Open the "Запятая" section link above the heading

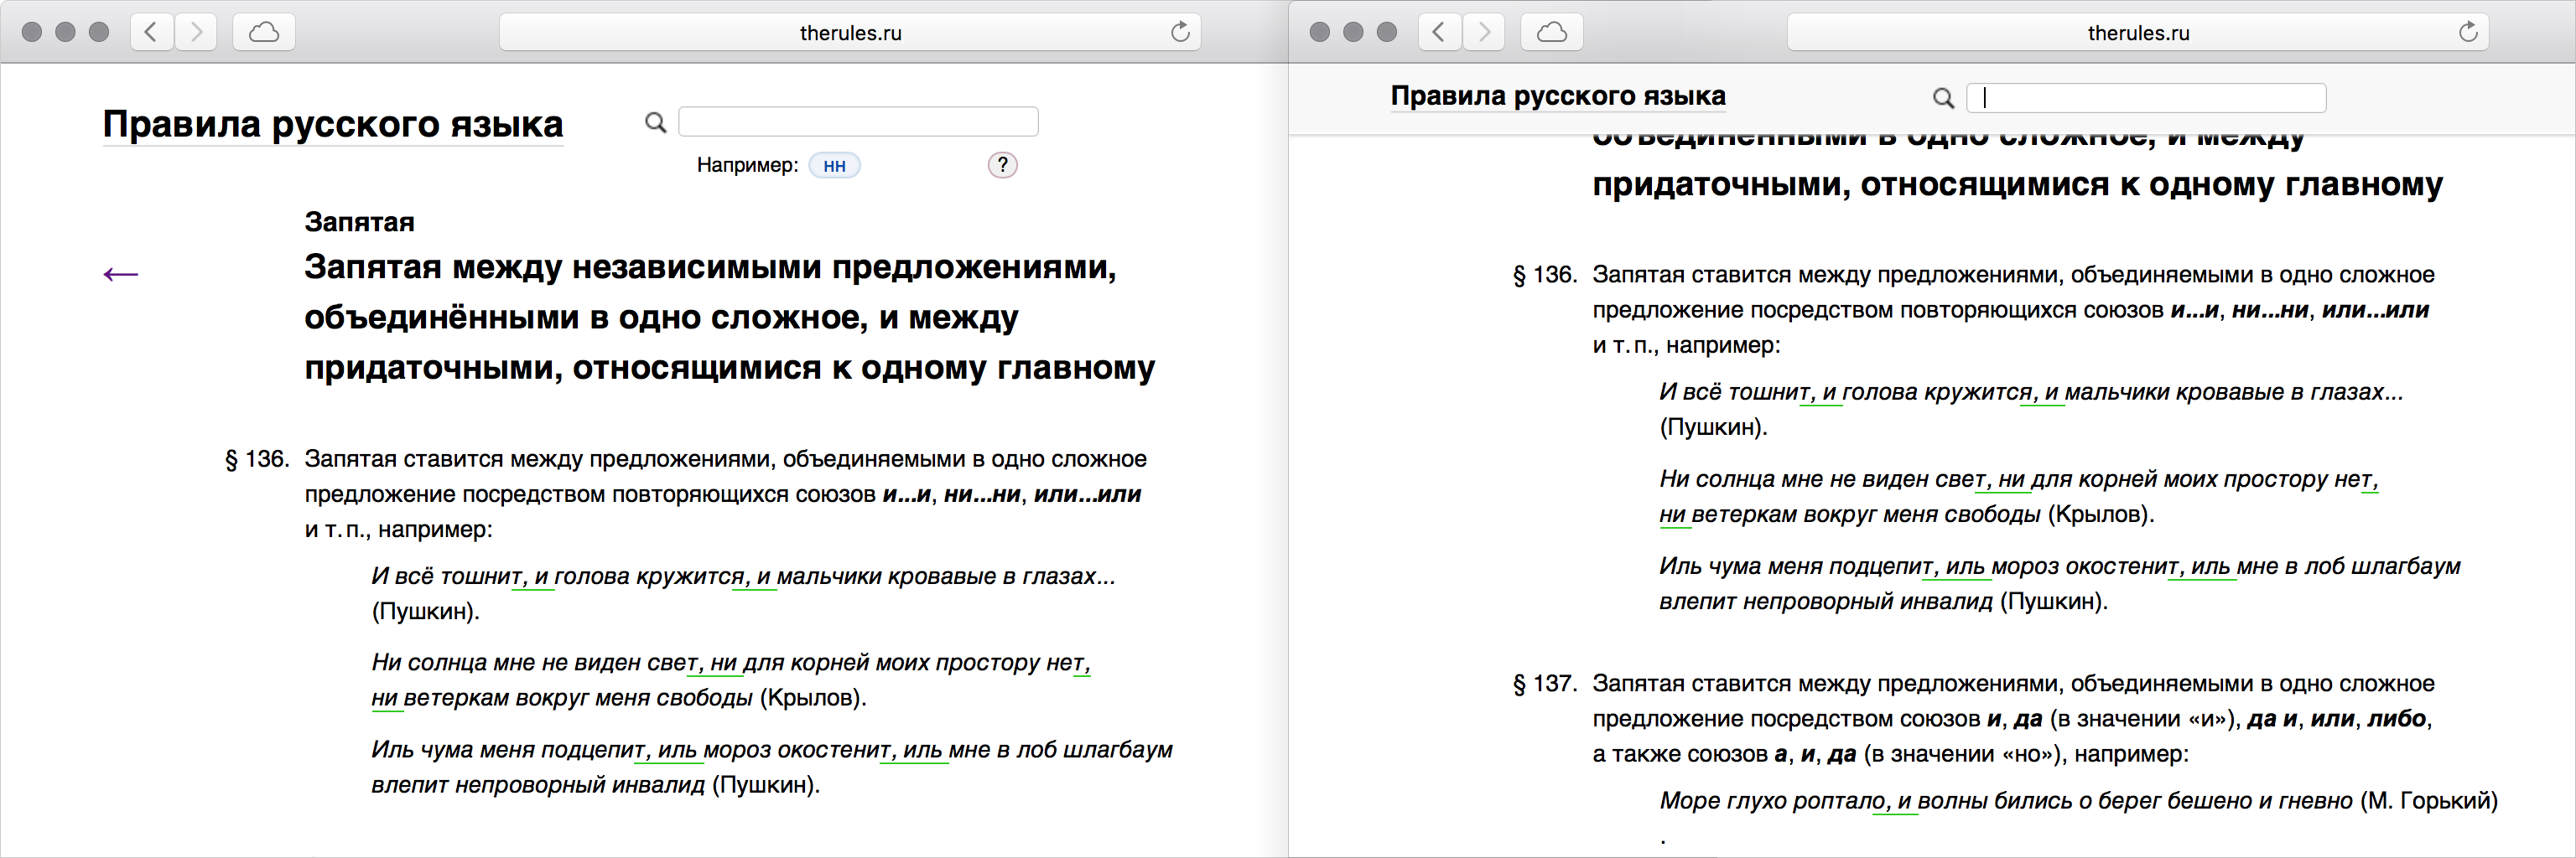coord(359,222)
